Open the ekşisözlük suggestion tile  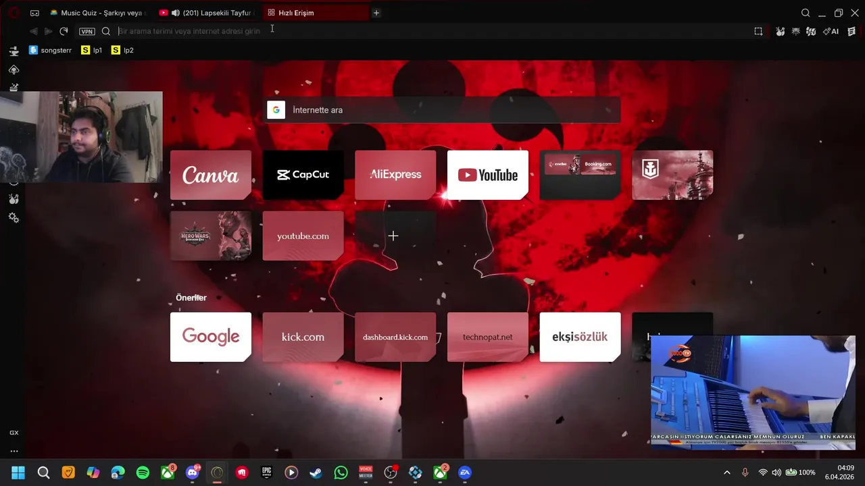pyautogui.click(x=580, y=337)
